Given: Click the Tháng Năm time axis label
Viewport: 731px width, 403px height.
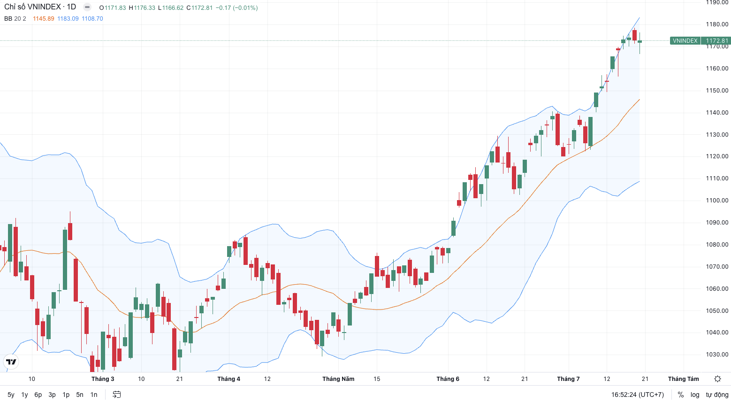Looking at the screenshot, I should (x=338, y=379).
